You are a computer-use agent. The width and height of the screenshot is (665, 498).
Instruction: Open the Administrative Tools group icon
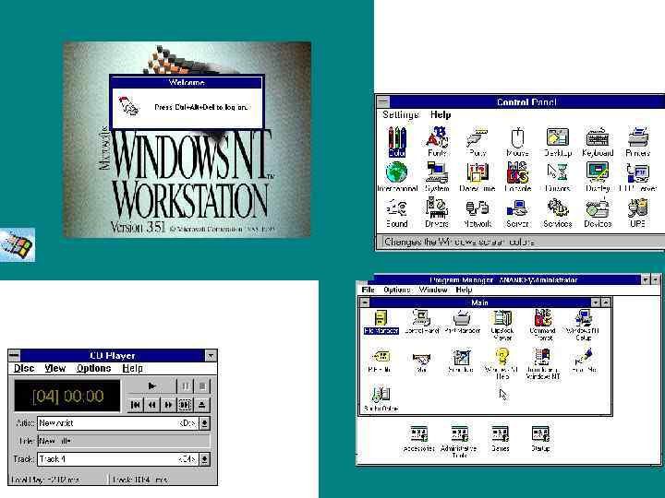(x=459, y=442)
